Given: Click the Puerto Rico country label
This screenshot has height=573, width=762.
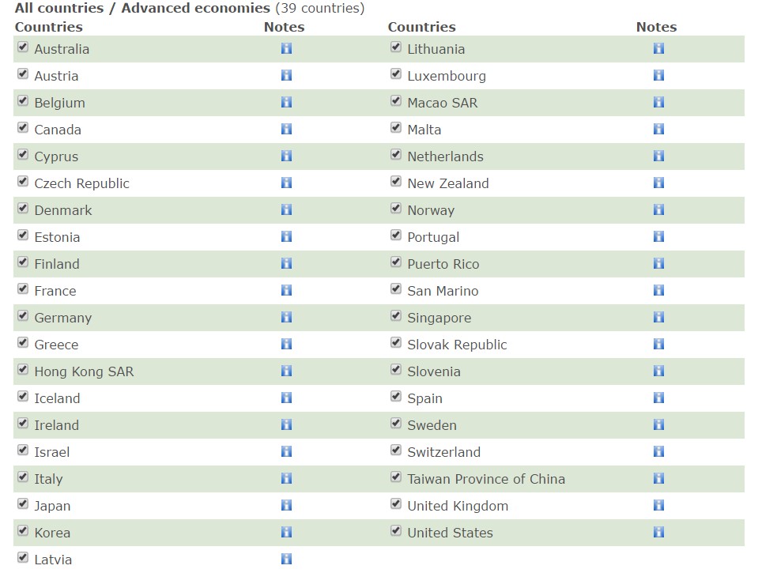Looking at the screenshot, I should [x=443, y=264].
